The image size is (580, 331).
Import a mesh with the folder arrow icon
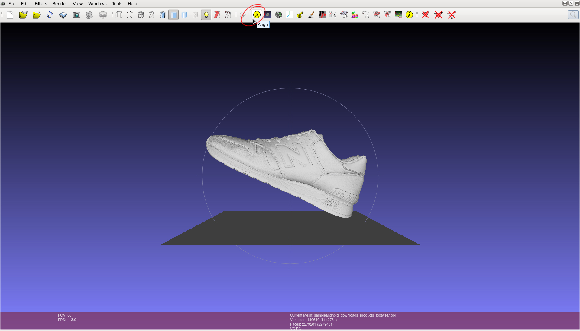coord(37,15)
